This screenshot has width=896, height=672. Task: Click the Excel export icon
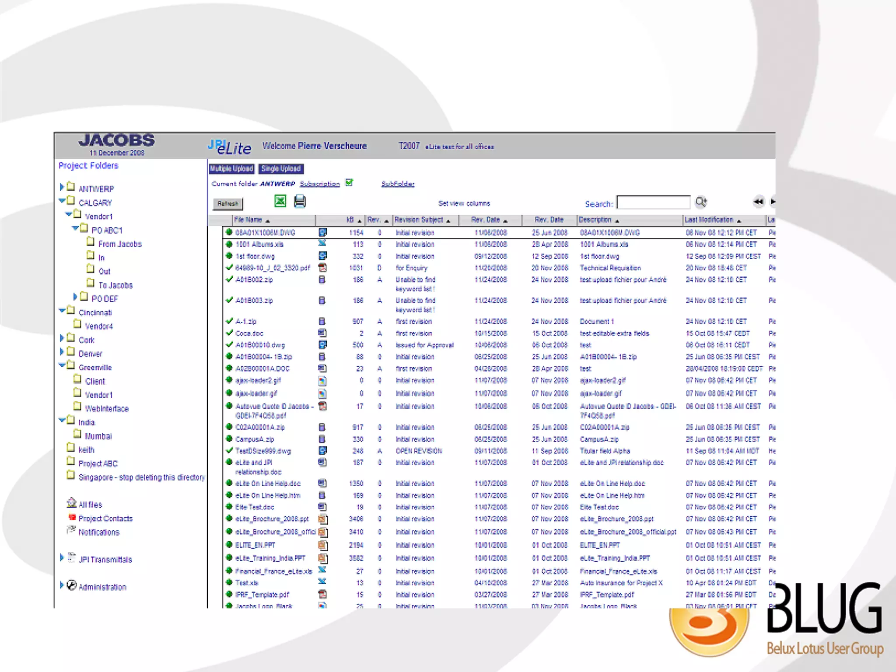(x=280, y=201)
